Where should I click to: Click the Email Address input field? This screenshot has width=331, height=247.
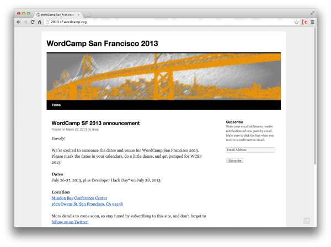250,150
